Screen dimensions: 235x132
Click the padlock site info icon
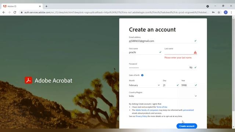(22, 12)
